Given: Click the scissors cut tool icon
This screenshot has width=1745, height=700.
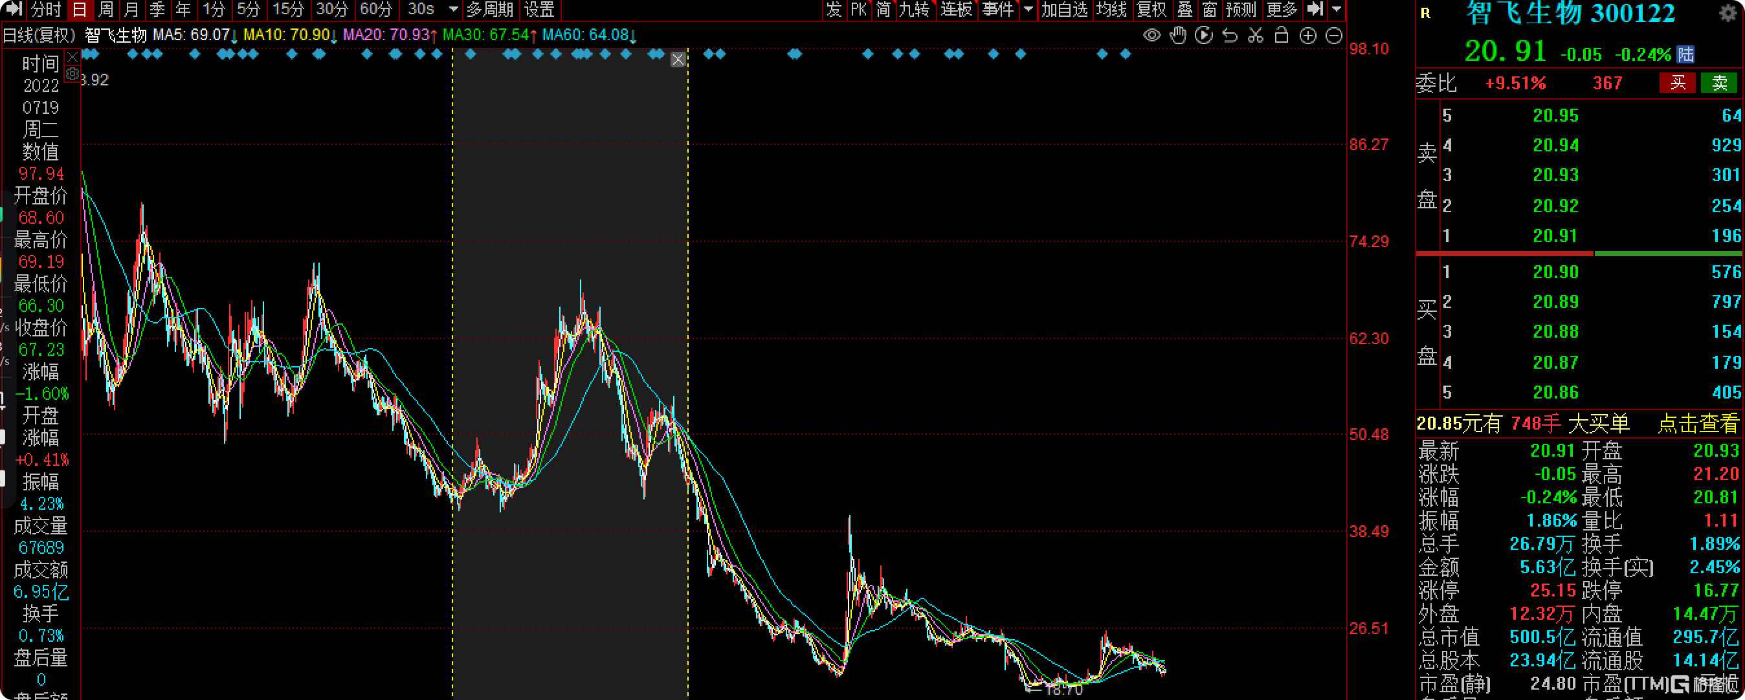Looking at the screenshot, I should pyautogui.click(x=1255, y=35).
